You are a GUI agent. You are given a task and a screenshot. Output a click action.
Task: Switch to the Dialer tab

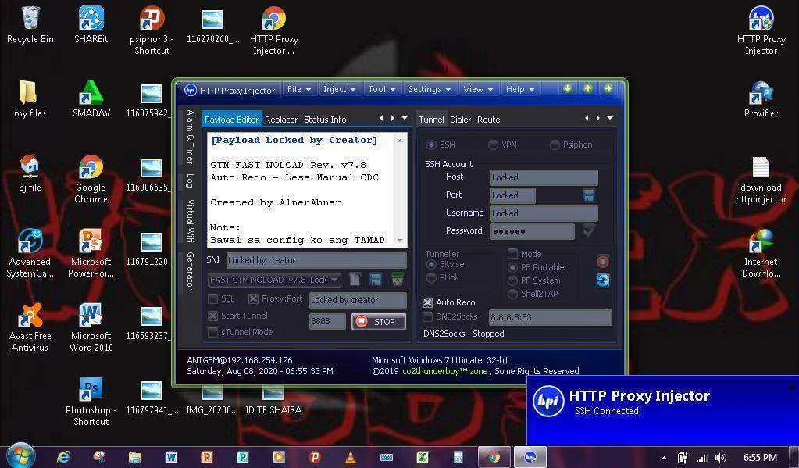(x=460, y=120)
